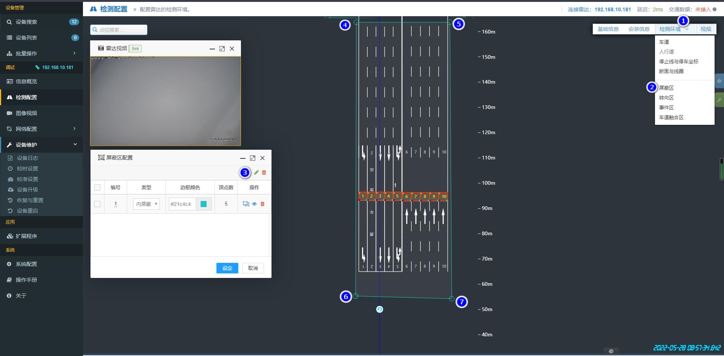The height and width of the screenshot is (356, 724).
Task: Switch to the 安装信息 tab
Action: click(x=639, y=29)
